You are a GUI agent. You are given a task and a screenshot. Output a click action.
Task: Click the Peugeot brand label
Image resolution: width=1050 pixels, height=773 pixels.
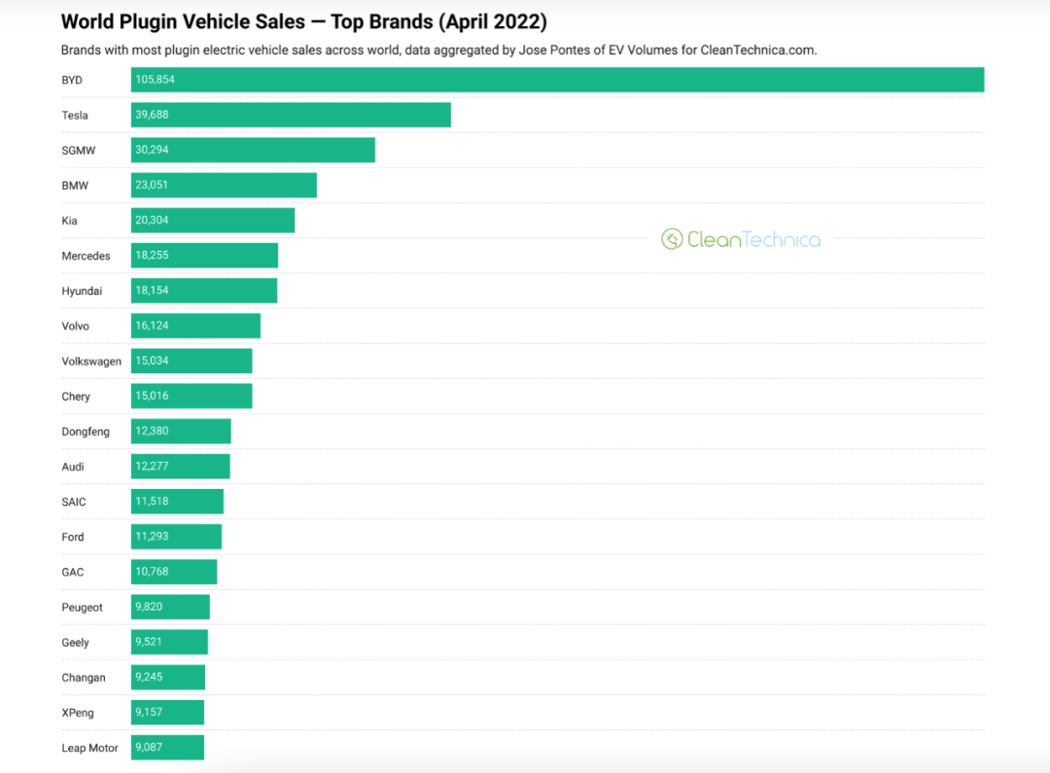point(83,608)
